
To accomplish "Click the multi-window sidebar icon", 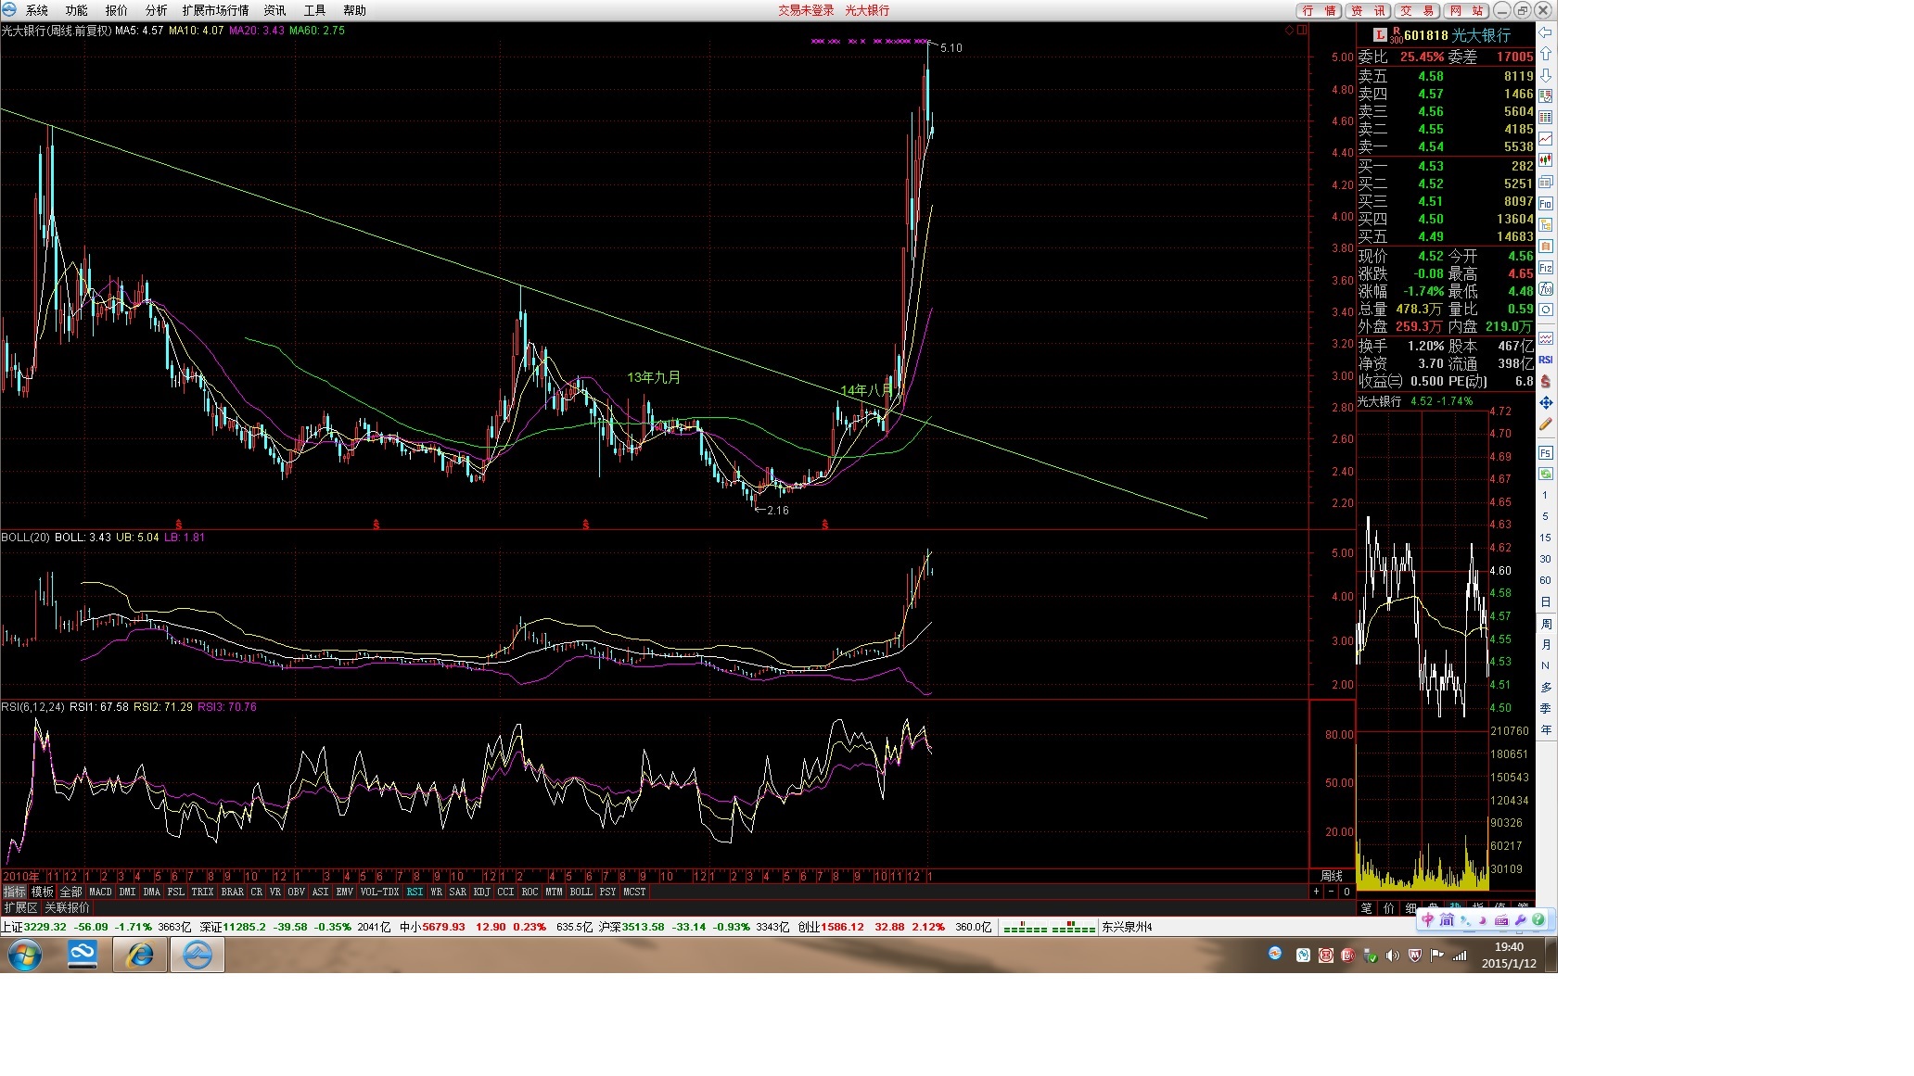I will coord(1546,182).
